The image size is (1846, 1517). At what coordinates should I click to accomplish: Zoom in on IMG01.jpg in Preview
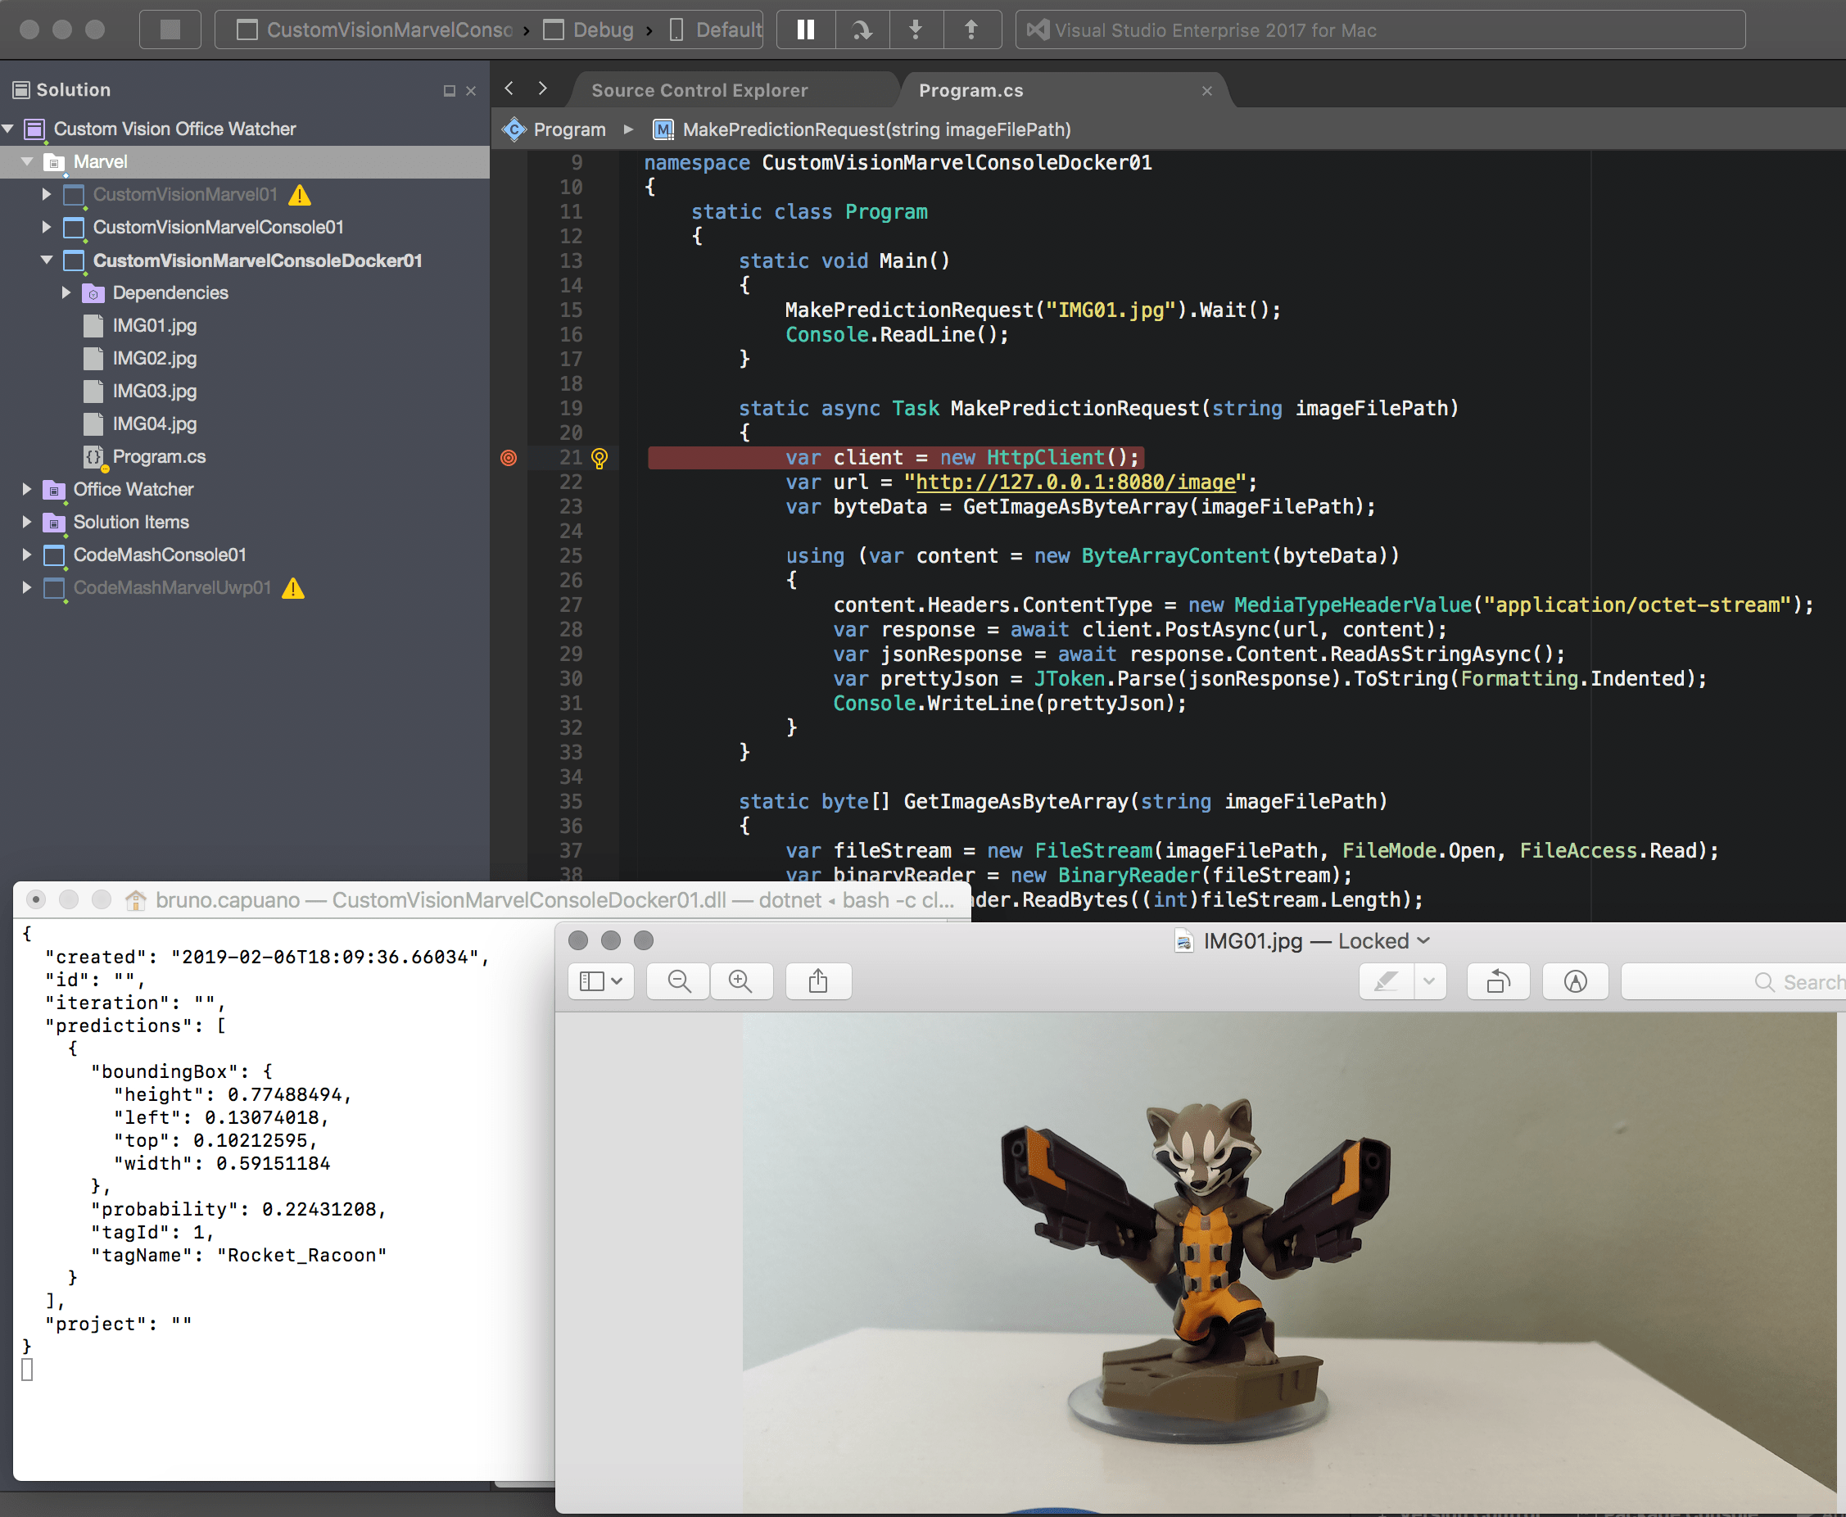742,980
